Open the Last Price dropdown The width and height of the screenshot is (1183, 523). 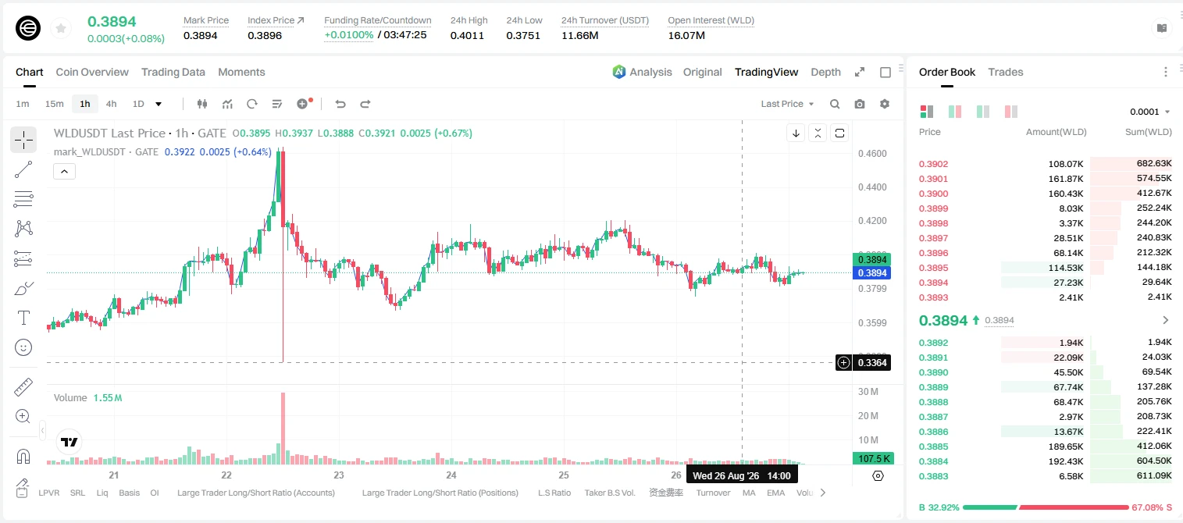[x=787, y=104]
